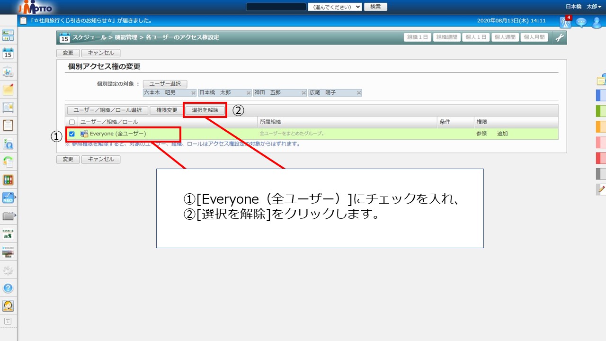Switch to the 組織１日 view

tap(418, 37)
